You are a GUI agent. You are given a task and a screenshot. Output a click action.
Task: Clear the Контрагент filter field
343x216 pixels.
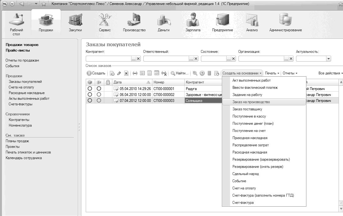(x=138, y=59)
